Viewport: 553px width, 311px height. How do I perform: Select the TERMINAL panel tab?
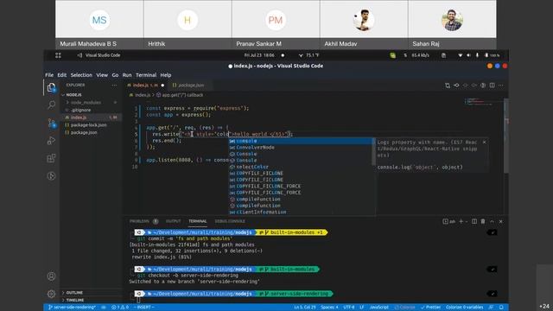198,221
